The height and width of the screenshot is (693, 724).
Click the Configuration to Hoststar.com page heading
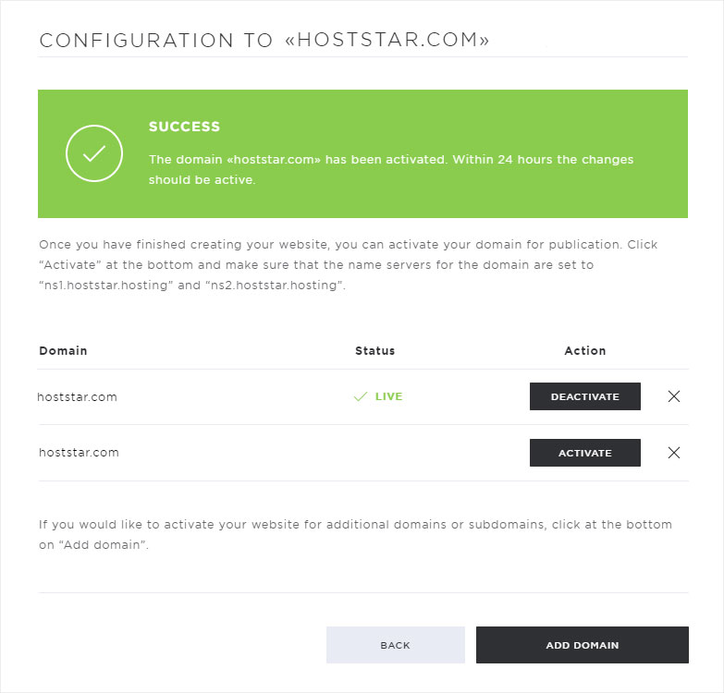coord(264,40)
